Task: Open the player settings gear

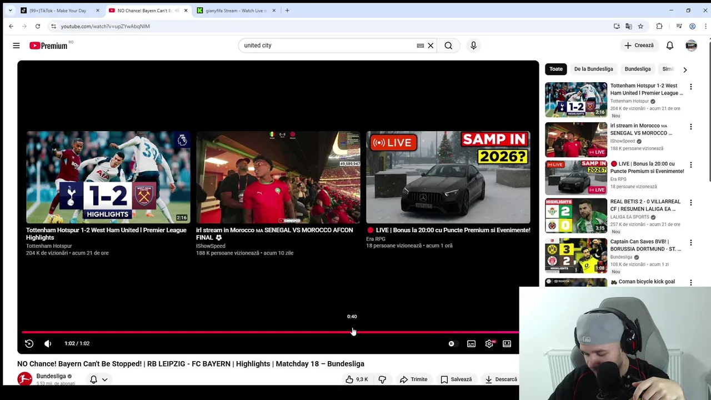Action: click(x=489, y=344)
